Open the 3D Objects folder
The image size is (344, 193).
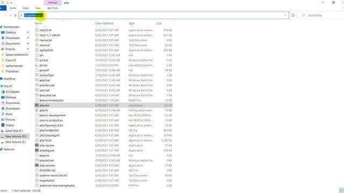coord(12,92)
